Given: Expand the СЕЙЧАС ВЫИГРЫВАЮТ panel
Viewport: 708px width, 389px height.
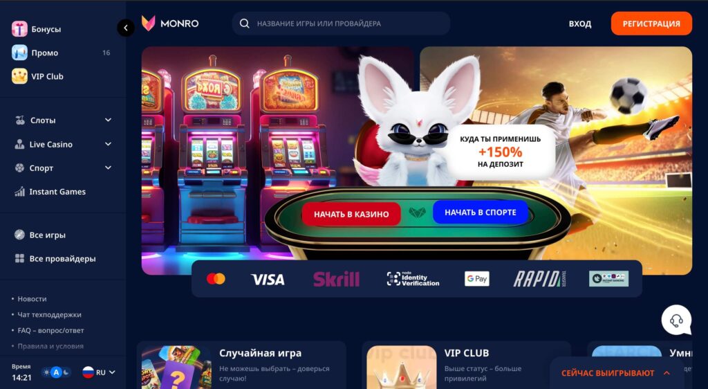Looking at the screenshot, I should [615, 373].
